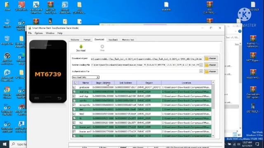Open the Help menu
The image size is (264, 148).
click(x=60, y=33)
